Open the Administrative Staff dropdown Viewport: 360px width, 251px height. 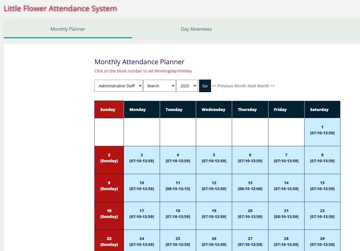pyautogui.click(x=119, y=86)
